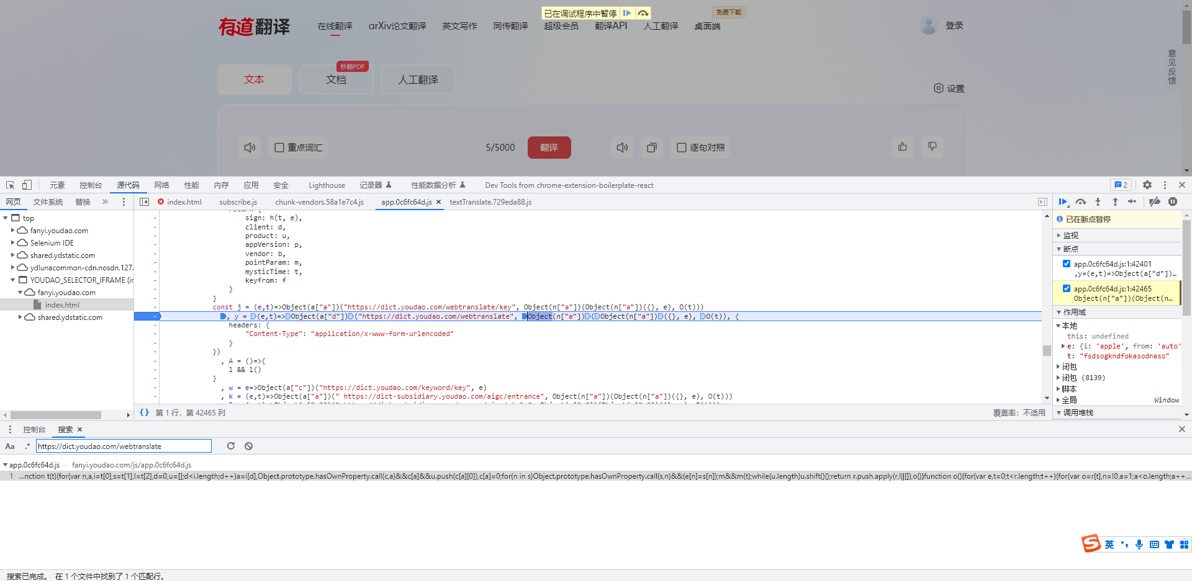Viewport: 1192px width, 581px height.
Task: Close the bottom drawer panel
Action: point(1181,429)
